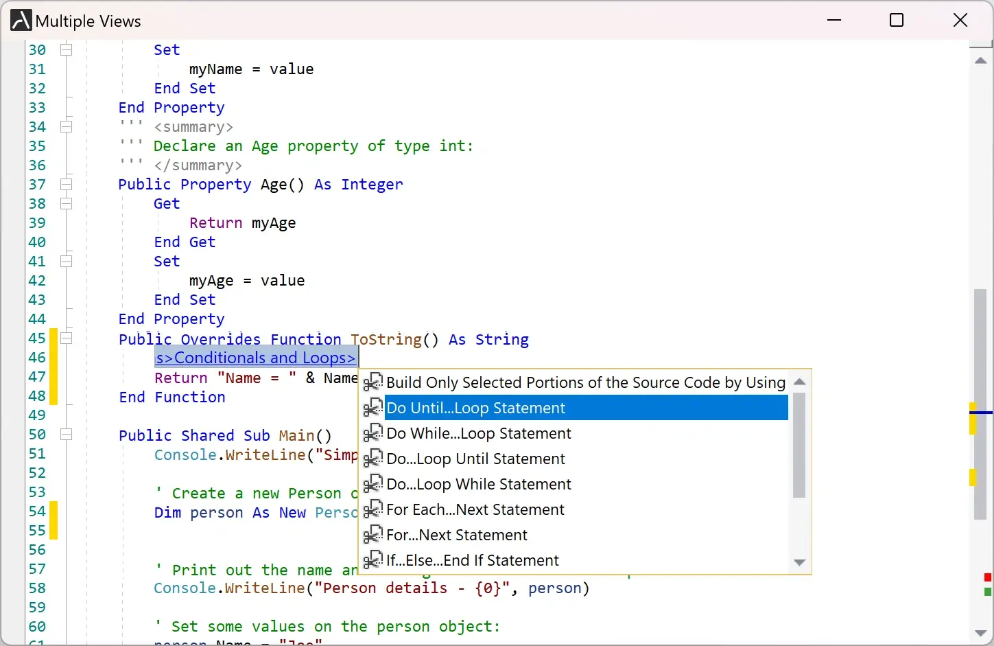Collapse the Get block at line 38

point(67,203)
